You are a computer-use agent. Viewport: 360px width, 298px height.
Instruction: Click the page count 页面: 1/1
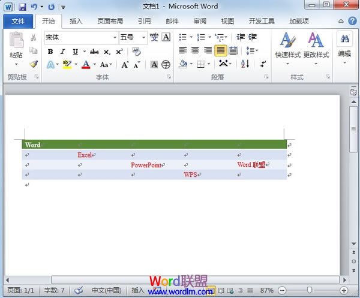pyautogui.click(x=20, y=290)
